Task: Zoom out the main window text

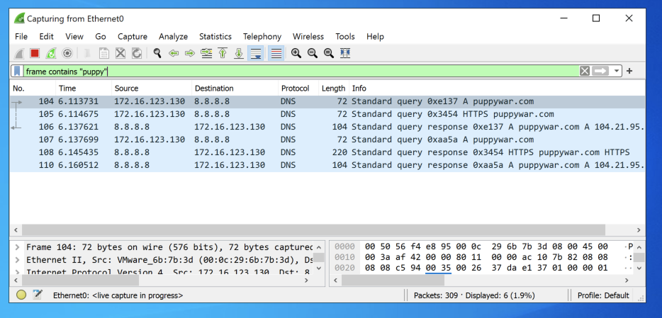Action: tap(313, 54)
